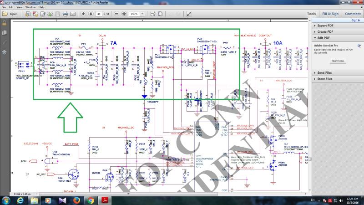Click the Convert to PDF online icon
364x205 pixels.
[28, 14]
